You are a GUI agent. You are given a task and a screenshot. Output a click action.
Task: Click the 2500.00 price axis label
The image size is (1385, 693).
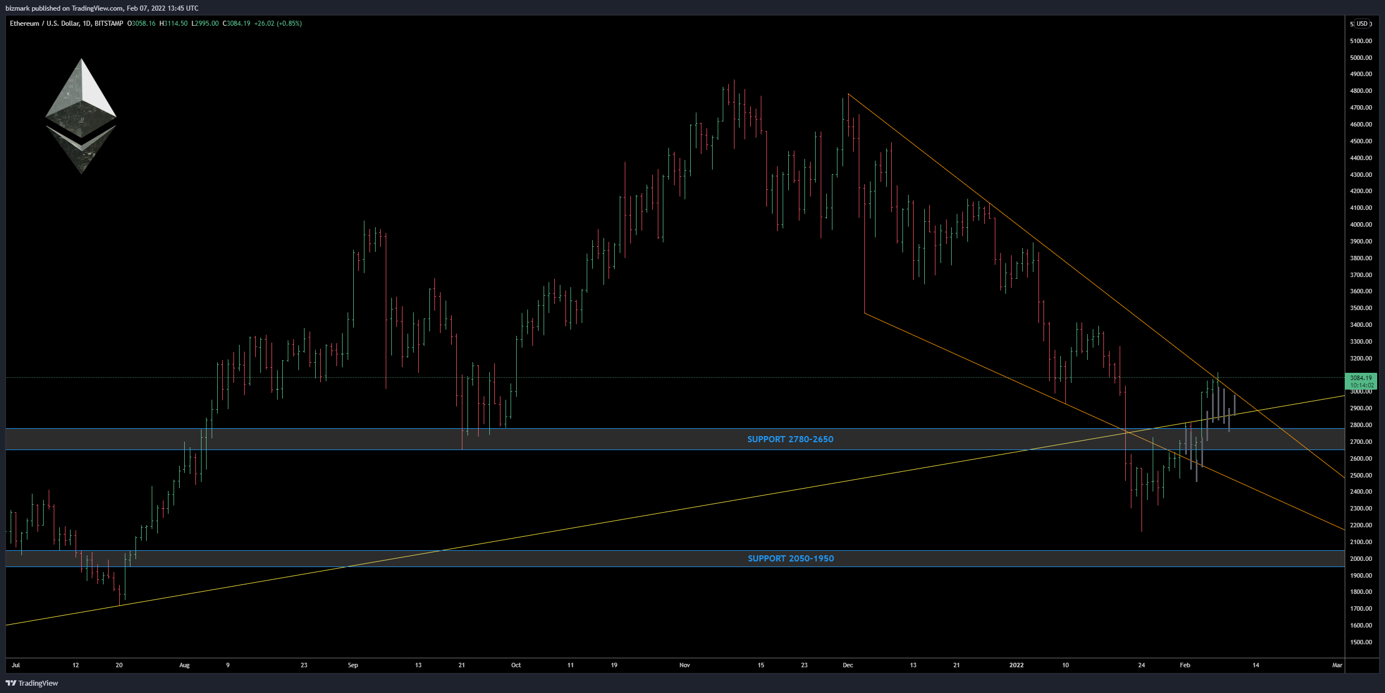(x=1361, y=475)
